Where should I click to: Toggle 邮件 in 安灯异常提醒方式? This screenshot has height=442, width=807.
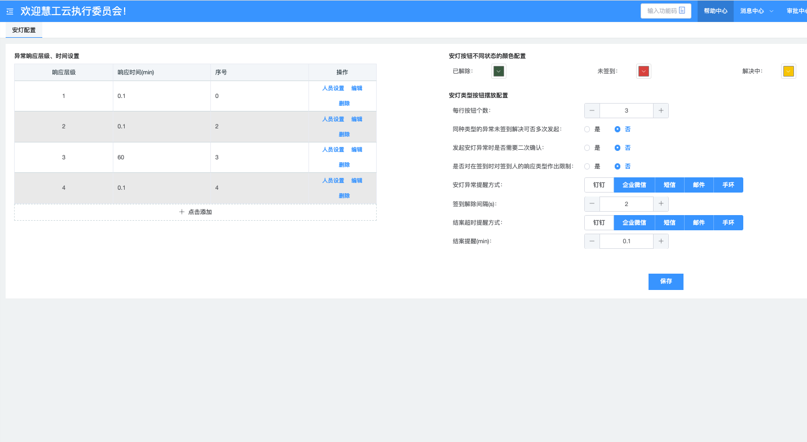(699, 185)
